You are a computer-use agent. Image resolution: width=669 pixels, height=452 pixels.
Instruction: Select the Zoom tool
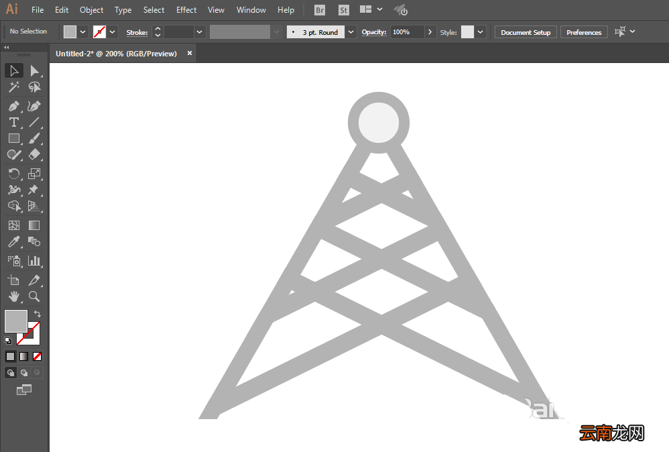point(34,296)
